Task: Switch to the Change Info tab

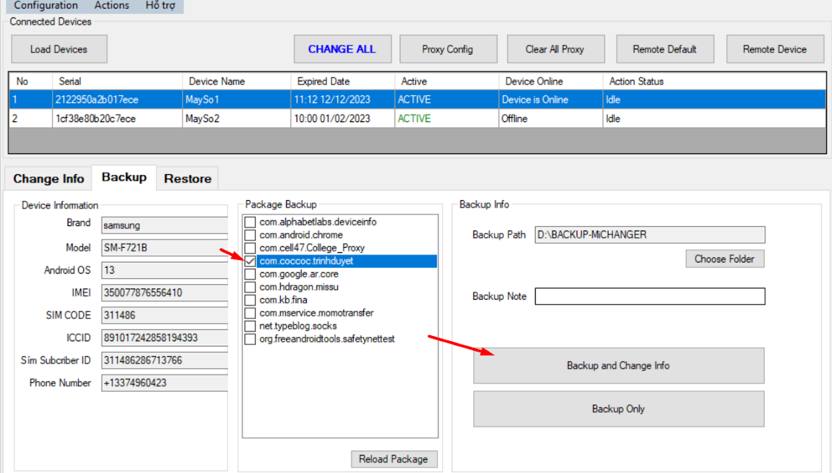Action: [49, 179]
